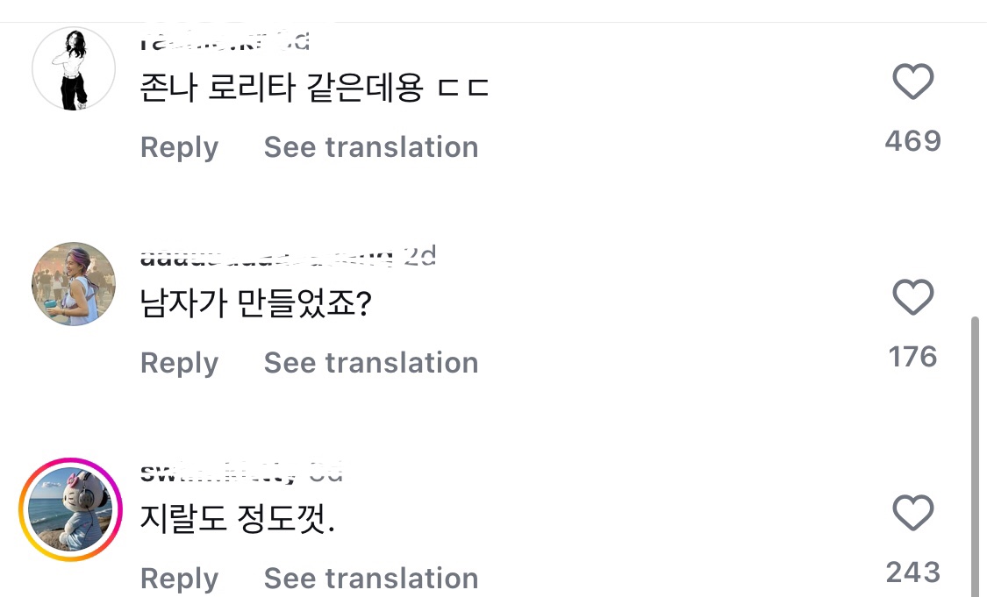
Task: View who liked the 176-like comment
Action: [x=912, y=357]
